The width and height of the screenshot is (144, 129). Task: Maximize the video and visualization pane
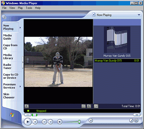click(x=89, y=106)
